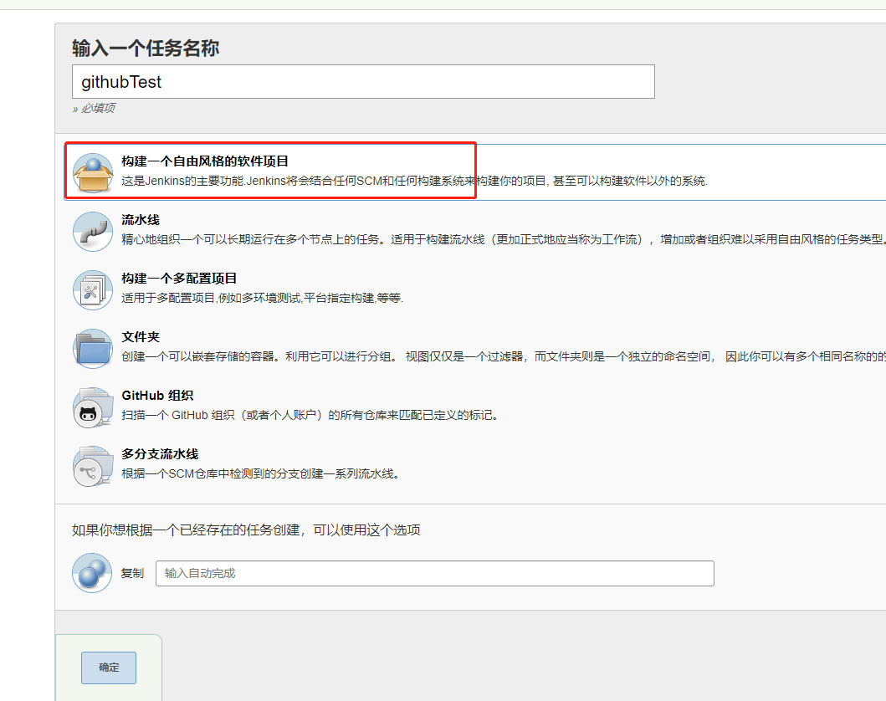Click the copy (复制) spheres icon

tap(92, 573)
